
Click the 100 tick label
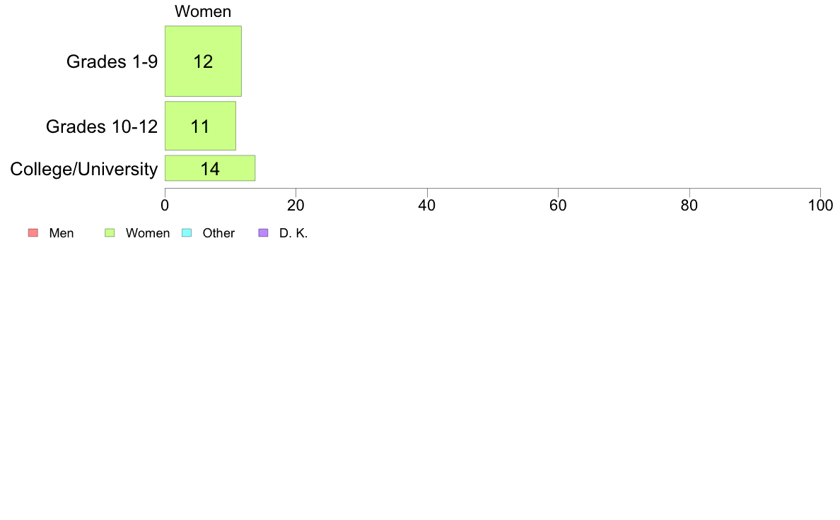tap(821, 205)
